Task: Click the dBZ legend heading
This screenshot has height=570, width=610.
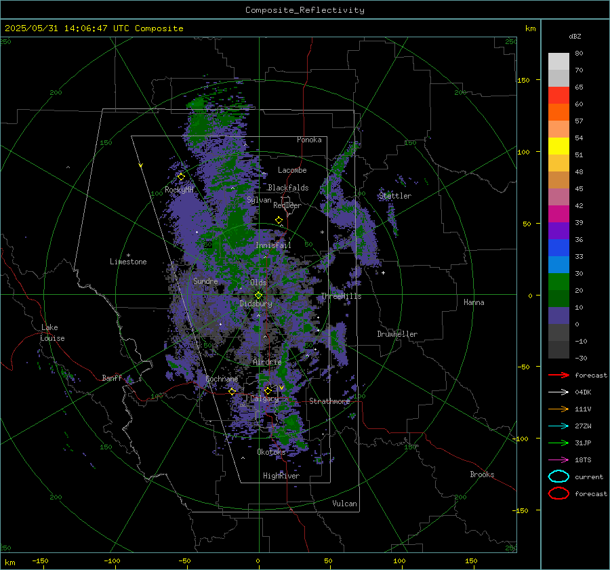Action: coord(575,36)
